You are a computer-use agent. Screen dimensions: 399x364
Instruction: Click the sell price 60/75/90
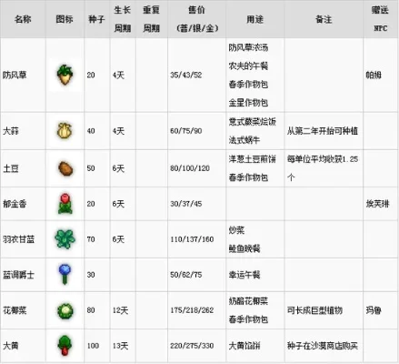pos(185,131)
